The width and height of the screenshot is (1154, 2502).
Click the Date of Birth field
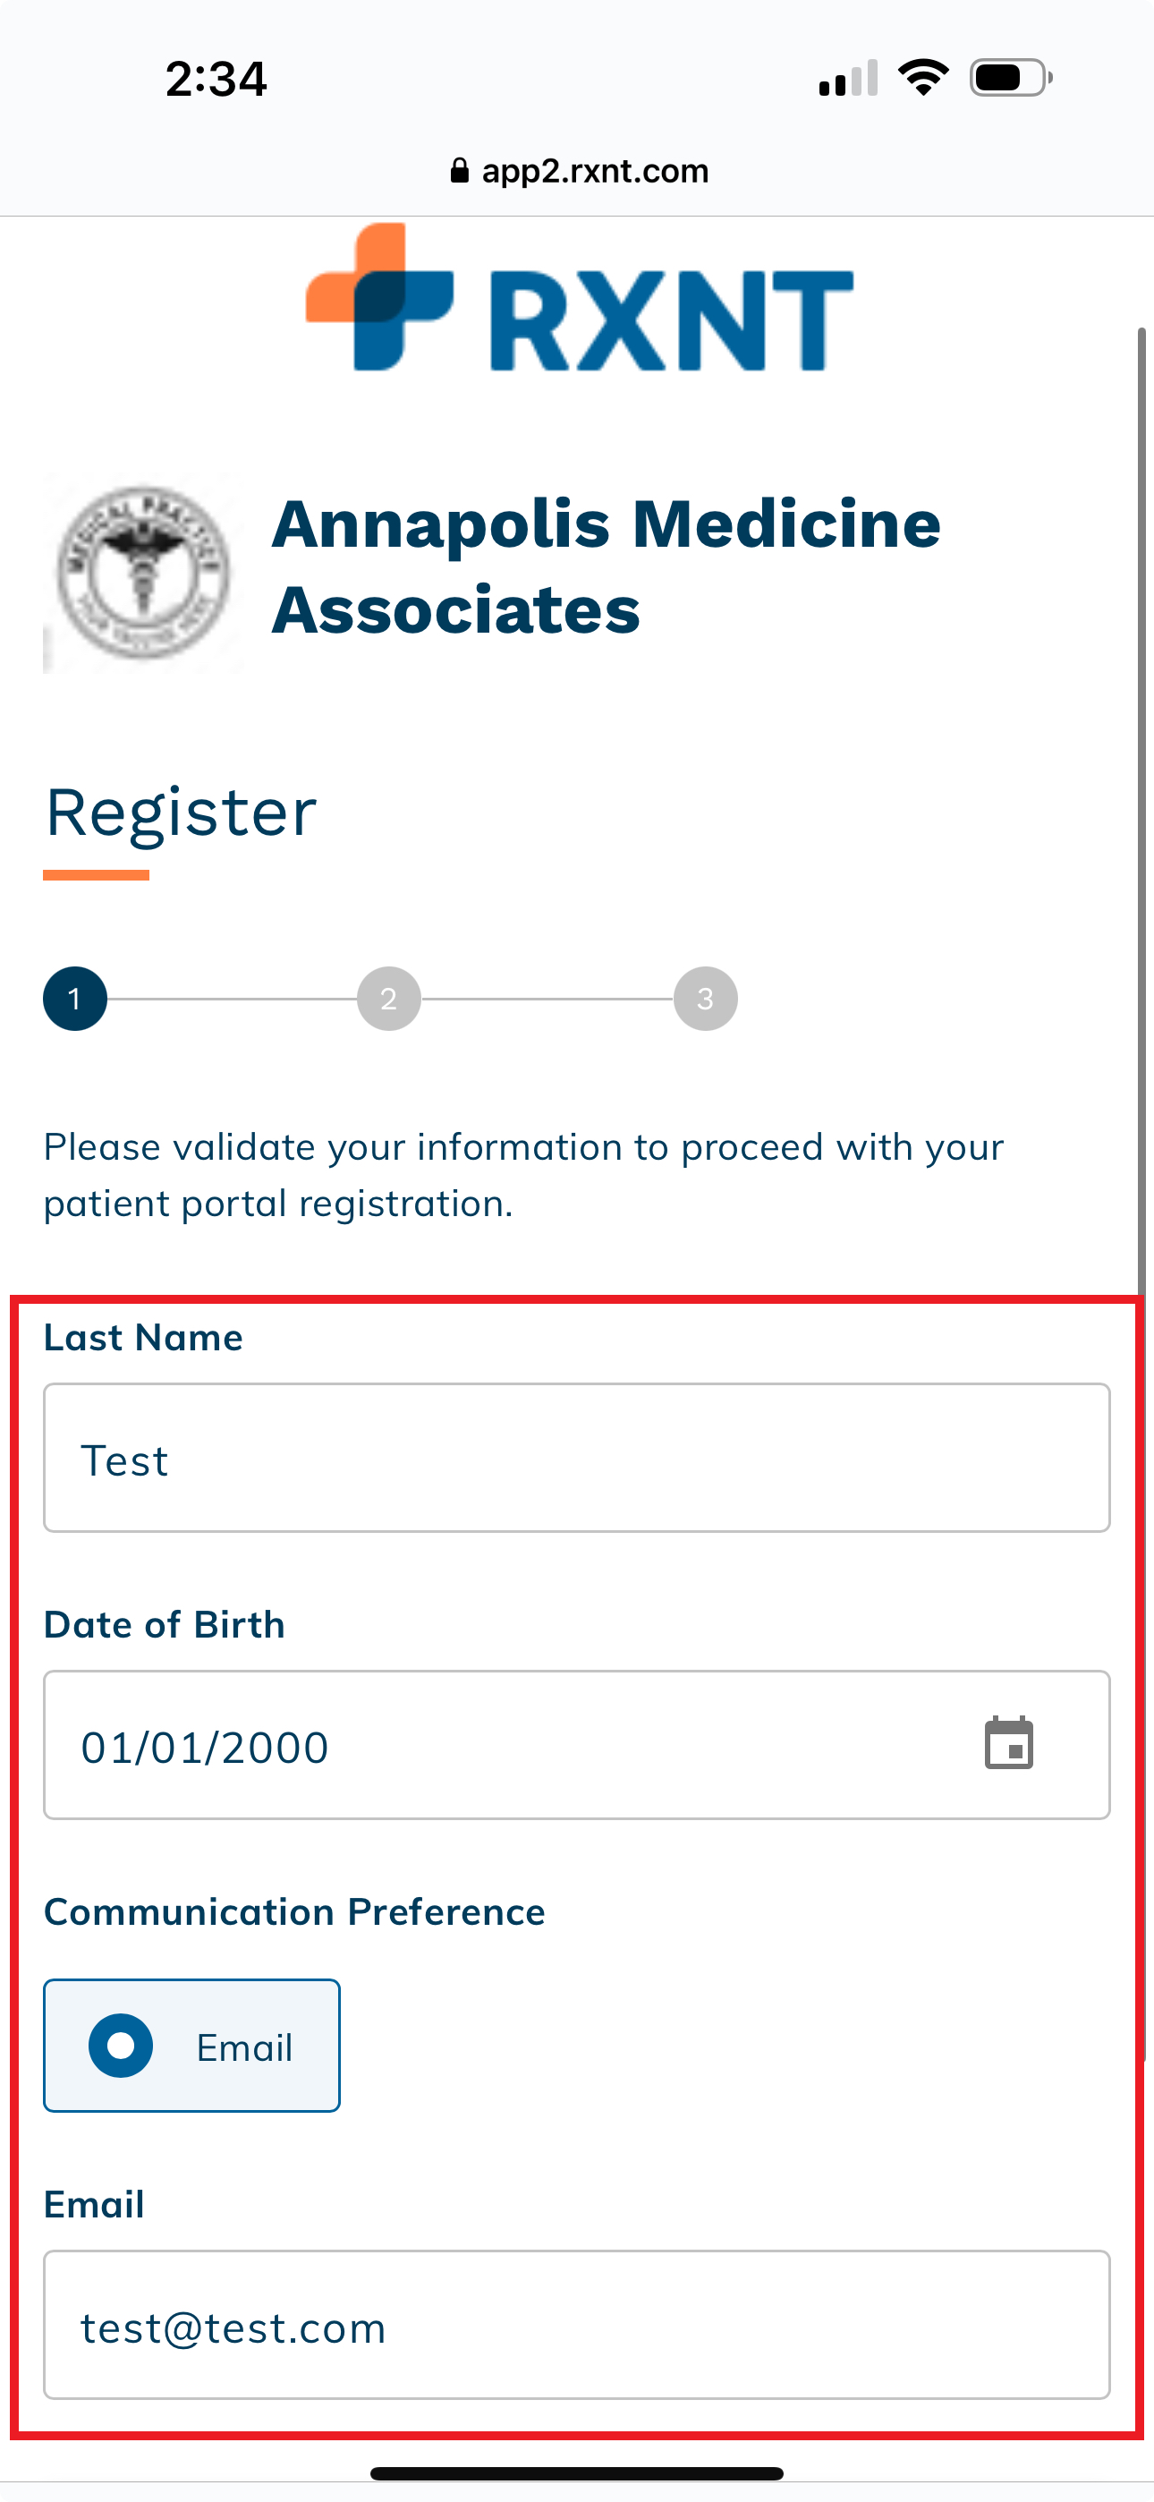[x=505, y=1747]
